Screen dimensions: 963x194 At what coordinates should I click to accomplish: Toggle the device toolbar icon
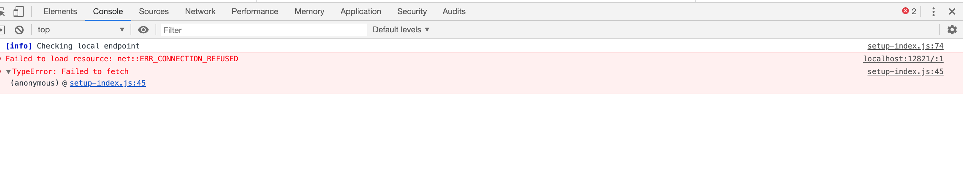coord(19,11)
